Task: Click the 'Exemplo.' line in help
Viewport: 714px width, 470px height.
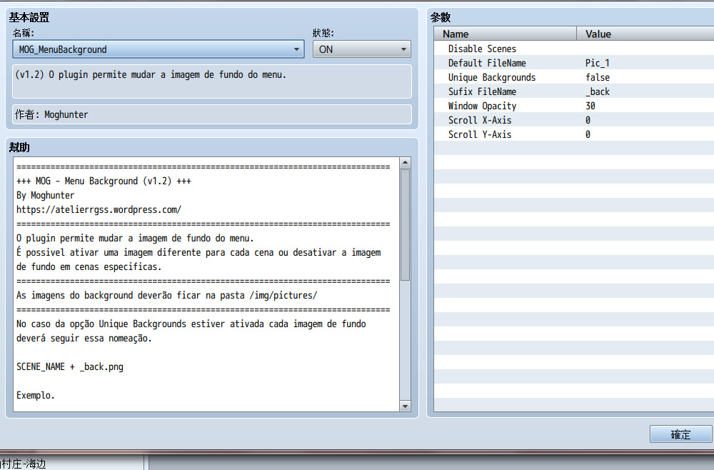Action: coord(36,395)
